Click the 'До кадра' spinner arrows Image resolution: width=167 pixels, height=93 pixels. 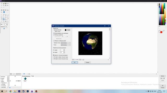(x=64, y=52)
